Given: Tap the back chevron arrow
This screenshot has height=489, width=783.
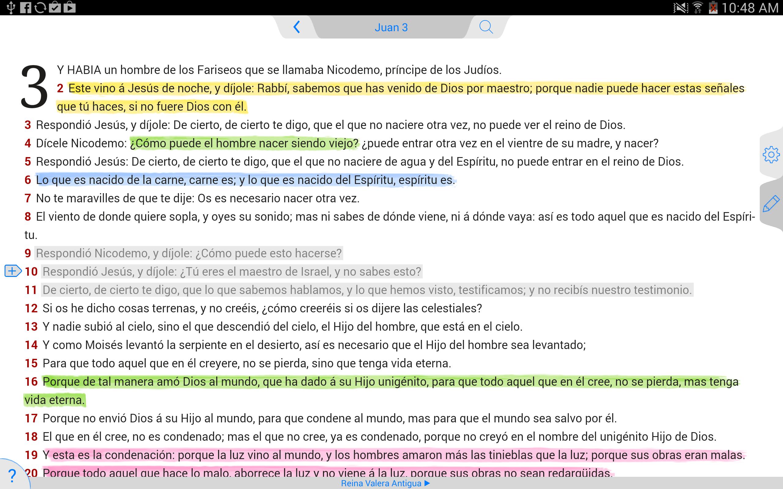Looking at the screenshot, I should click(296, 27).
